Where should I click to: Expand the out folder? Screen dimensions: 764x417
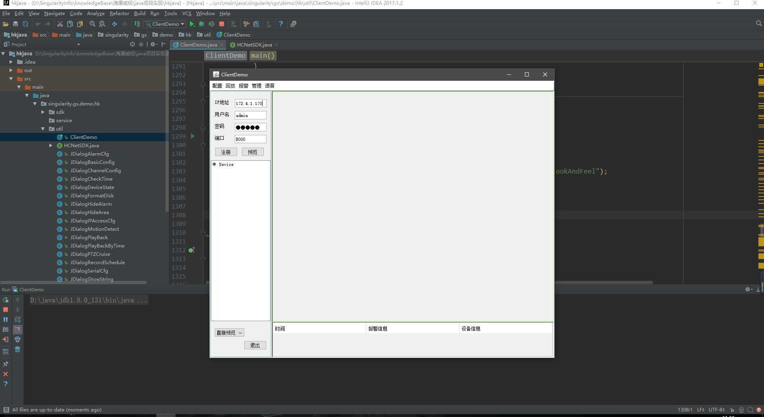tap(11, 70)
